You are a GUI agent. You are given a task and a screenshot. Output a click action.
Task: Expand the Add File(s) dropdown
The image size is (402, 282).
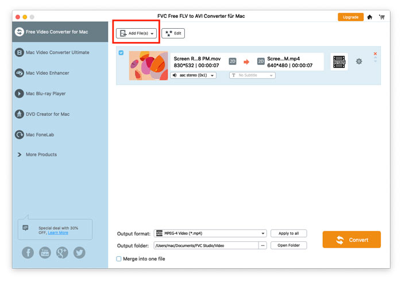153,34
